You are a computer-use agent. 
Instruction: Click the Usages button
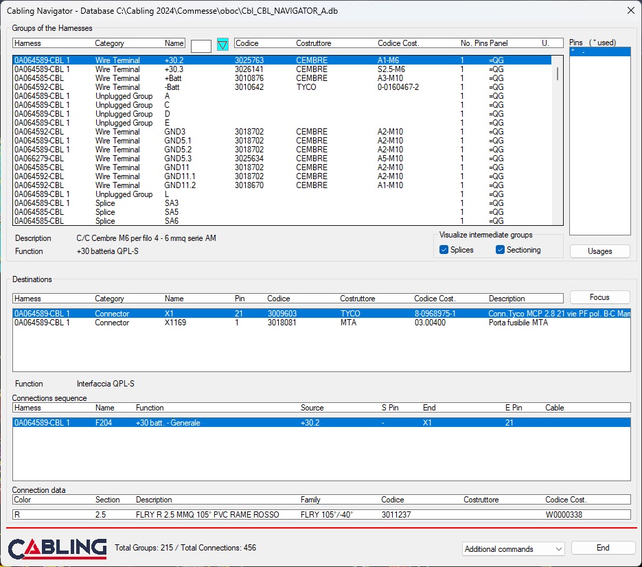pos(600,251)
